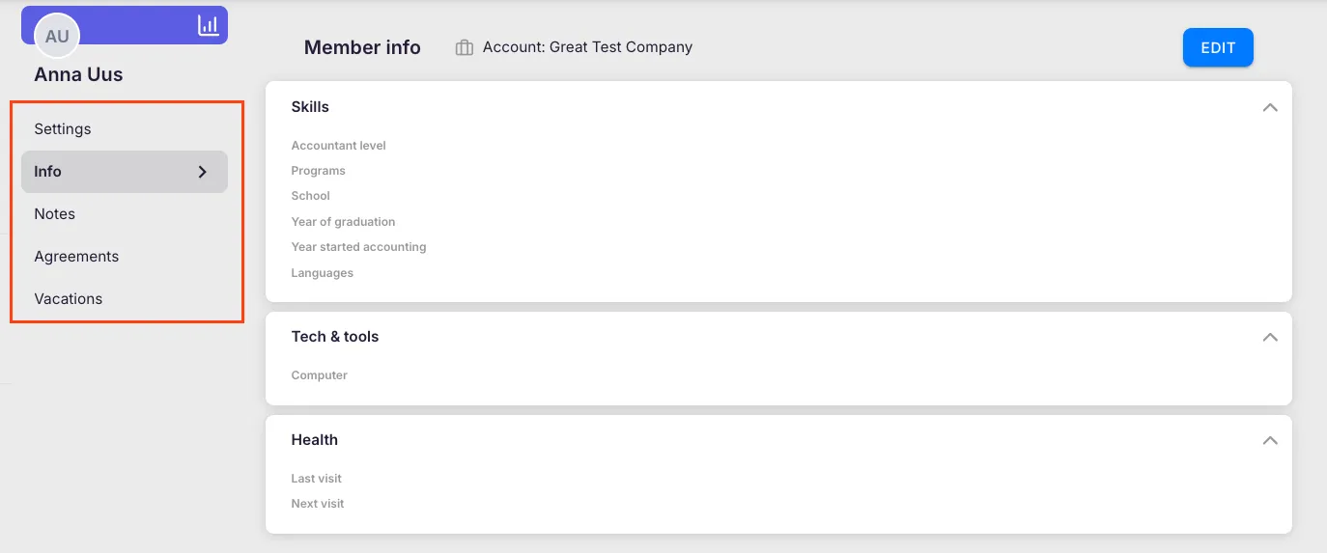Click the briefcase account icon
Screen dimensions: 1327x553
(465, 47)
